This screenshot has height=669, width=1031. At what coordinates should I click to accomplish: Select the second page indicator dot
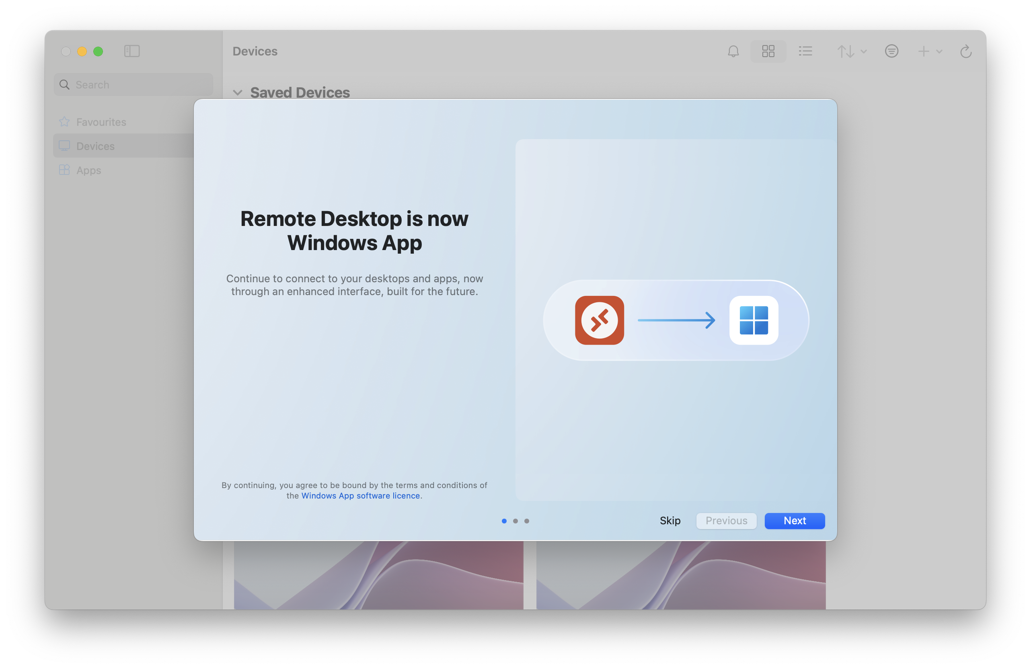pos(515,521)
